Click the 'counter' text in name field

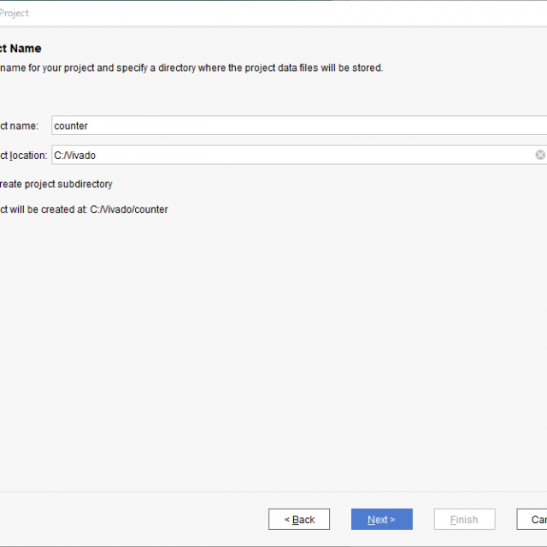[71, 126]
